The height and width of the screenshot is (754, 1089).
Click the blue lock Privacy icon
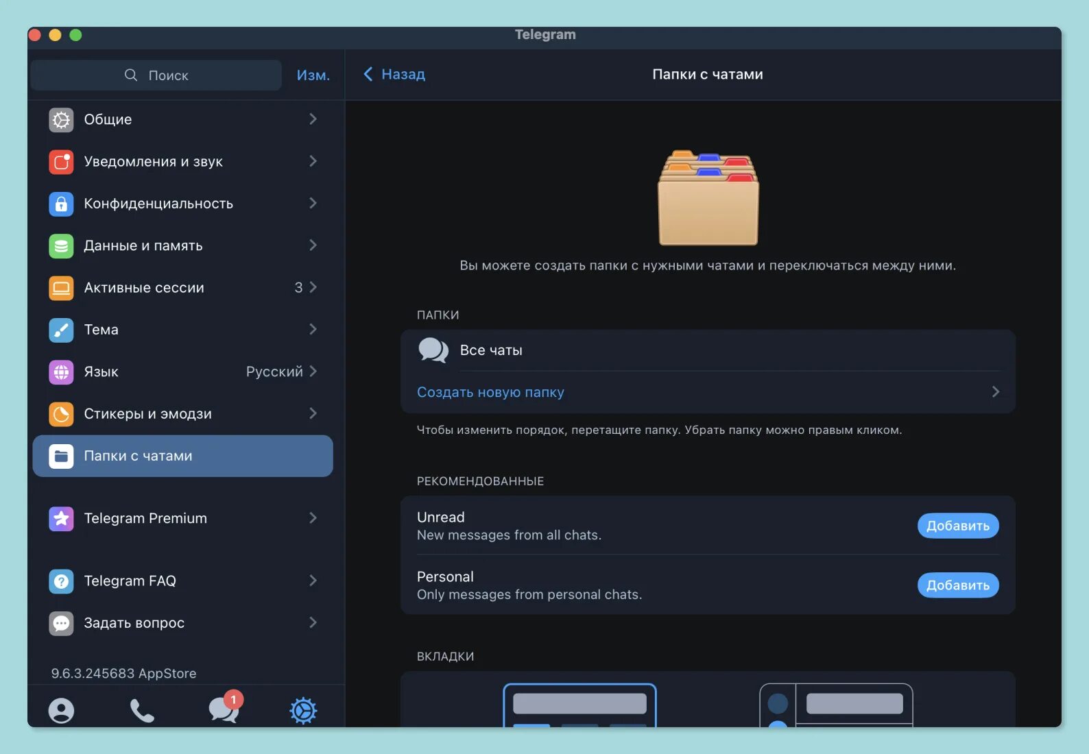(61, 204)
